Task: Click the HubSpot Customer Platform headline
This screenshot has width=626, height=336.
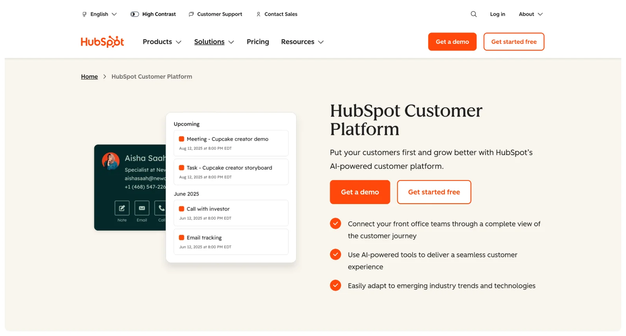Action: pos(406,120)
